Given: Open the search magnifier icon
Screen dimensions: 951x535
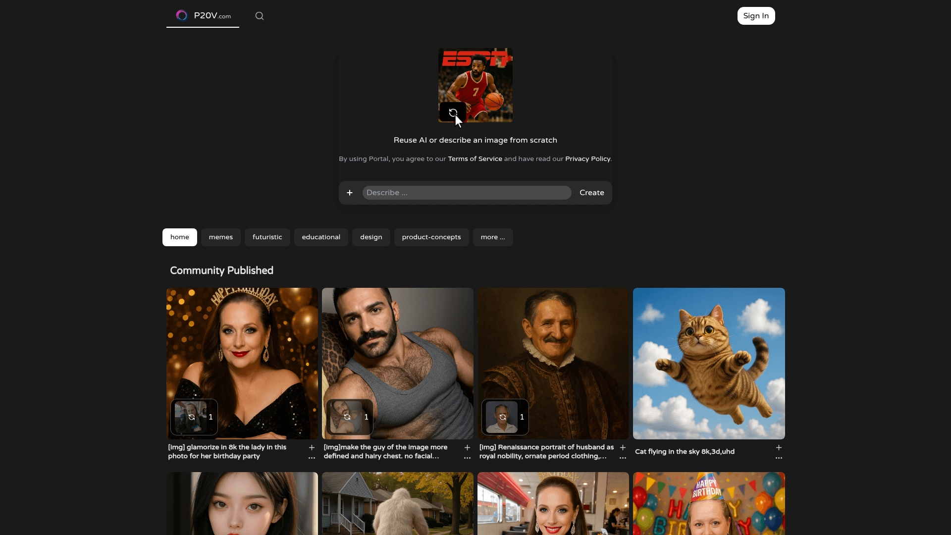Looking at the screenshot, I should coord(260,16).
